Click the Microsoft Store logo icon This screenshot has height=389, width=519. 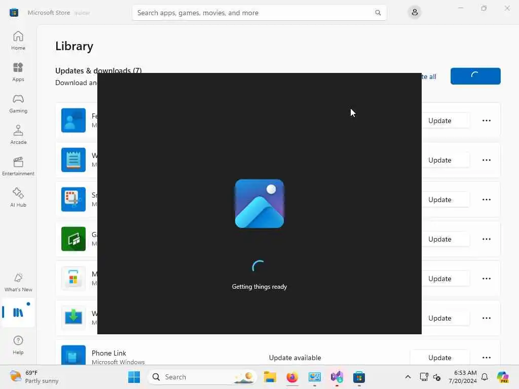point(14,13)
